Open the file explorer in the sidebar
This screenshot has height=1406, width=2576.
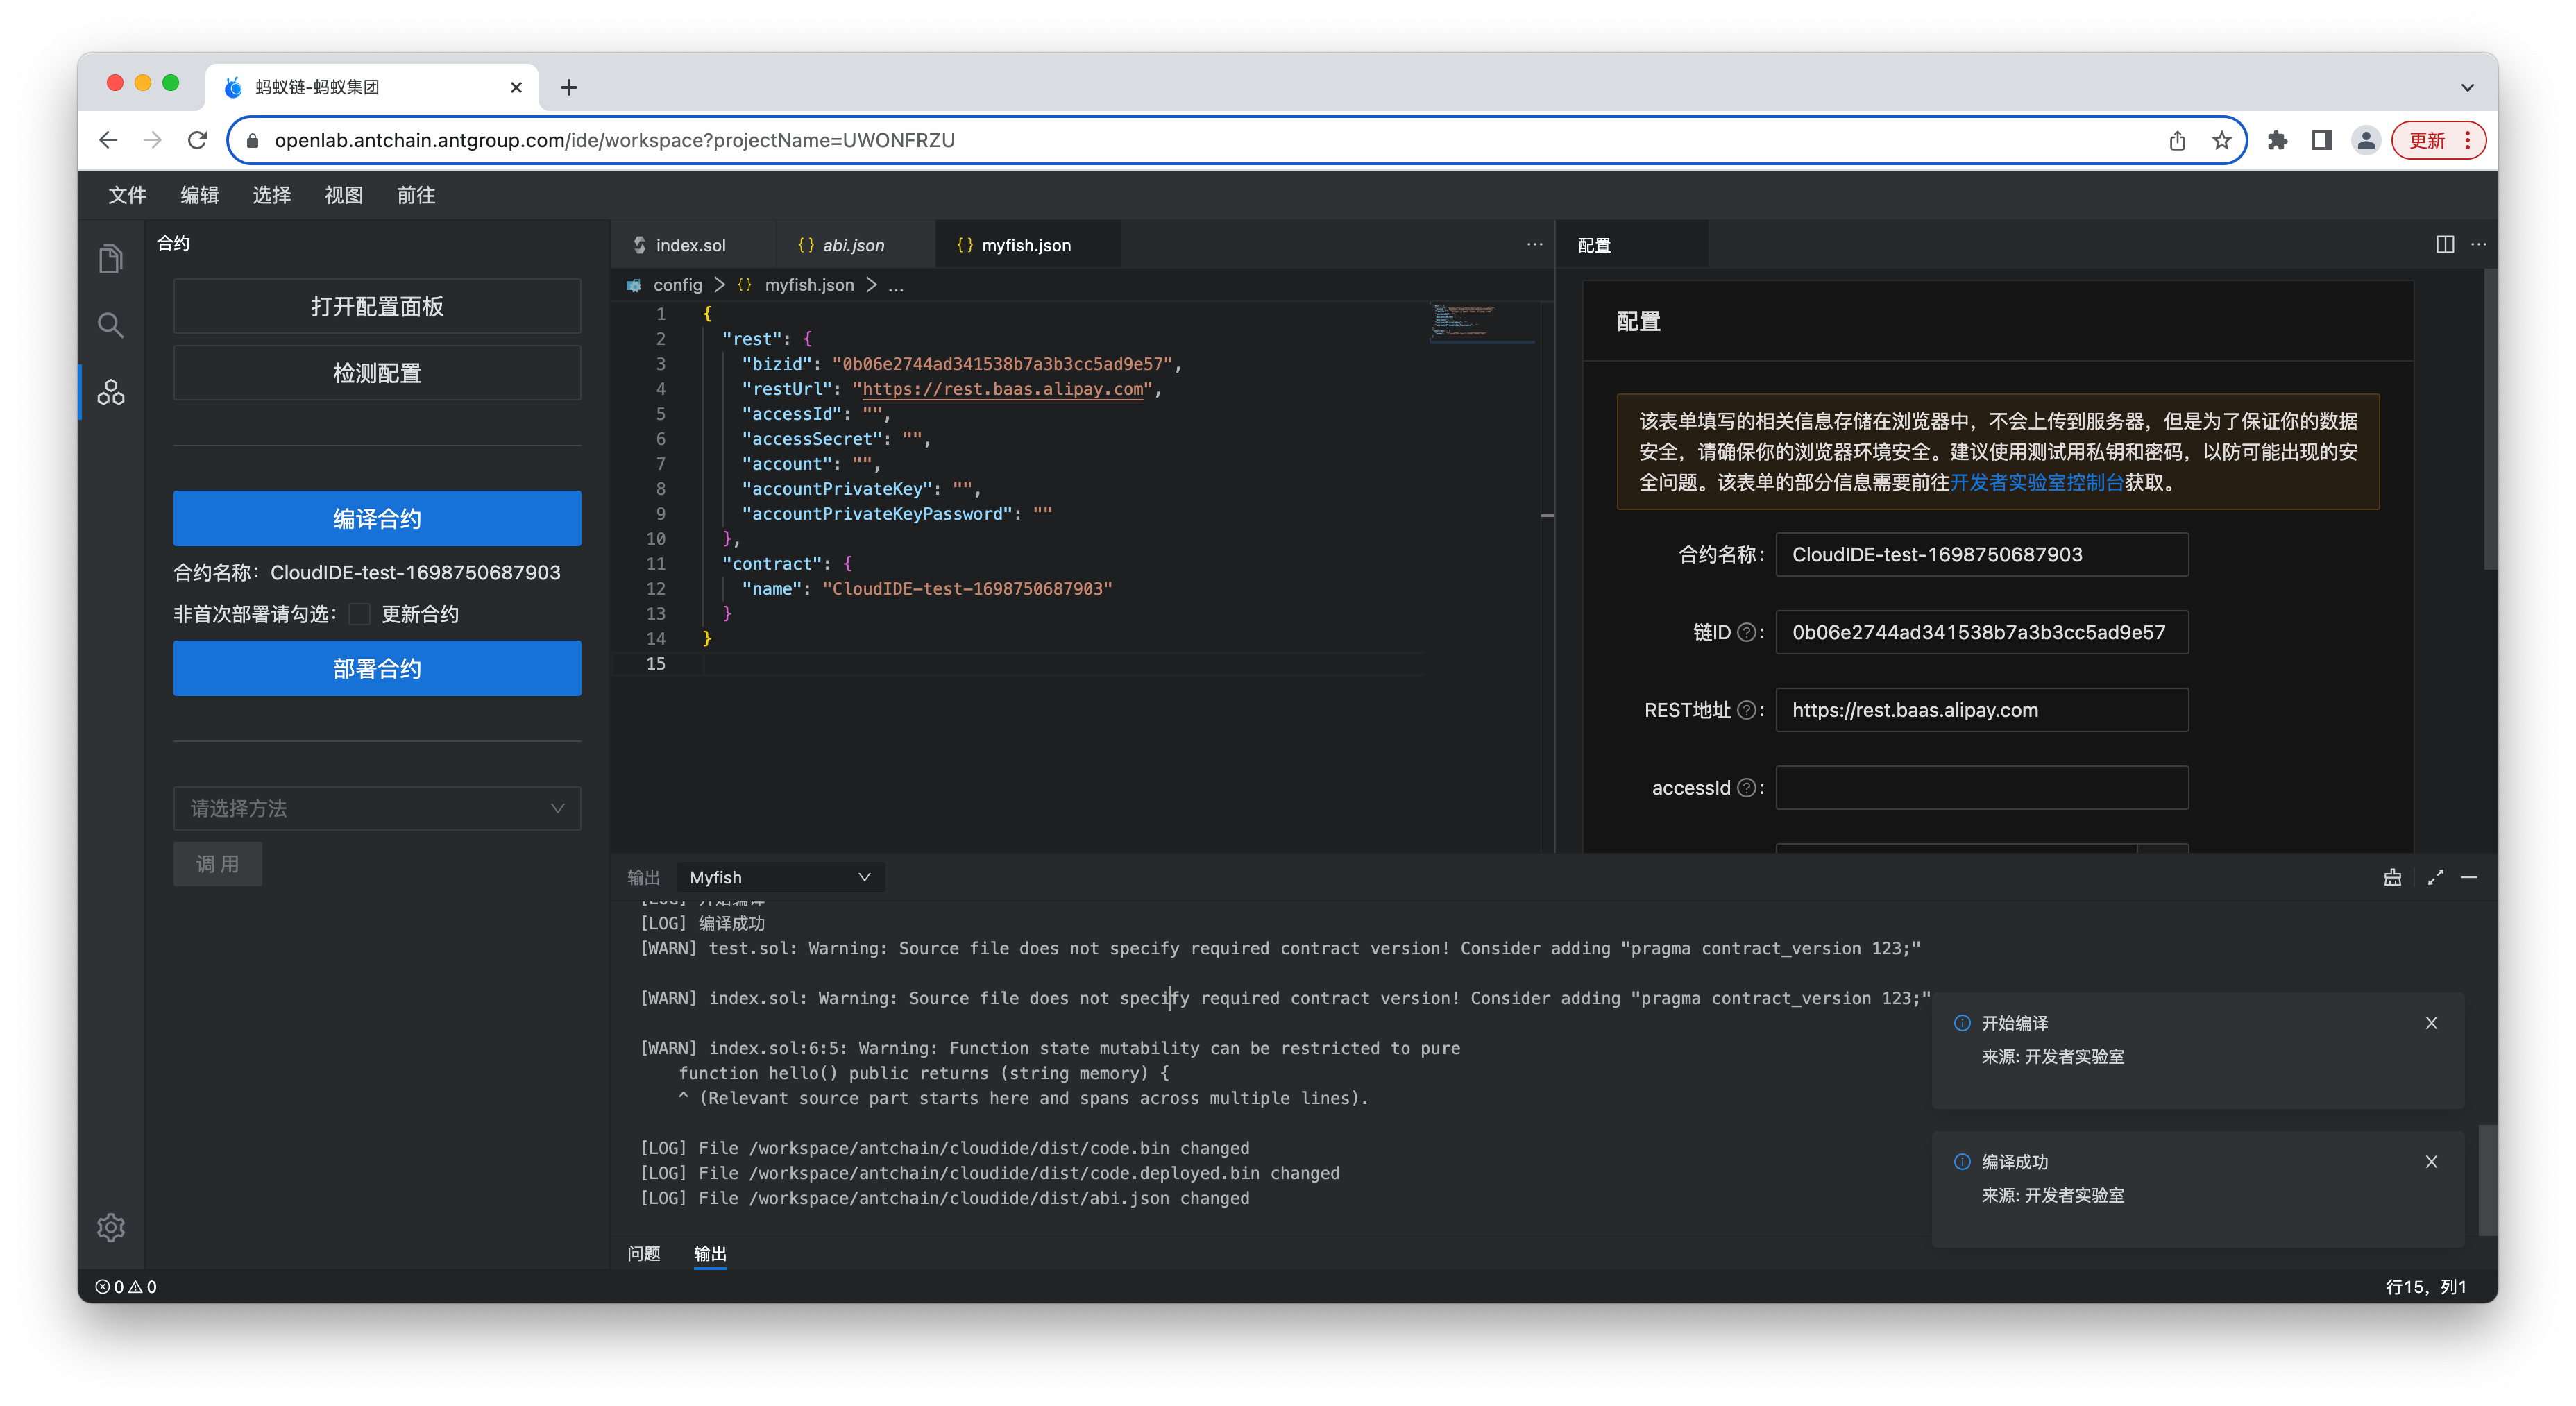(110, 258)
